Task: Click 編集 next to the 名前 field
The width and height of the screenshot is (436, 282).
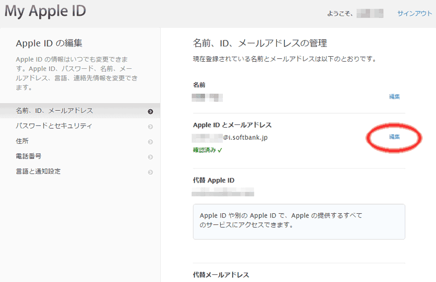Action: [x=394, y=97]
